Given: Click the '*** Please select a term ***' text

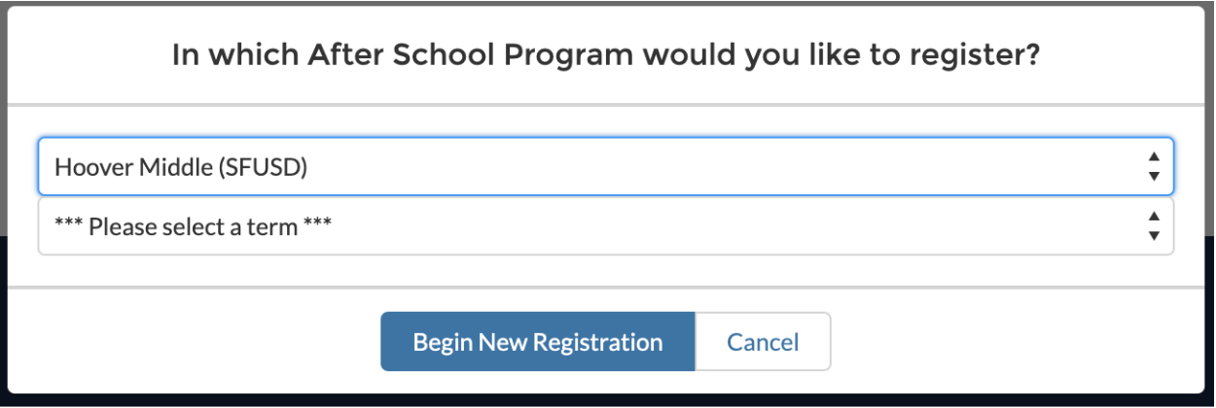Looking at the screenshot, I should click(x=193, y=227).
